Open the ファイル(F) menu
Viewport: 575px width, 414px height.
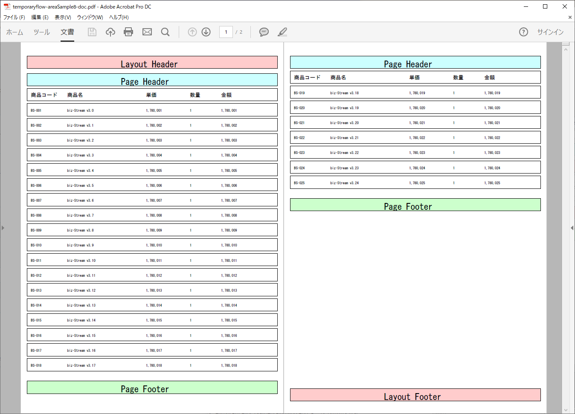click(14, 17)
